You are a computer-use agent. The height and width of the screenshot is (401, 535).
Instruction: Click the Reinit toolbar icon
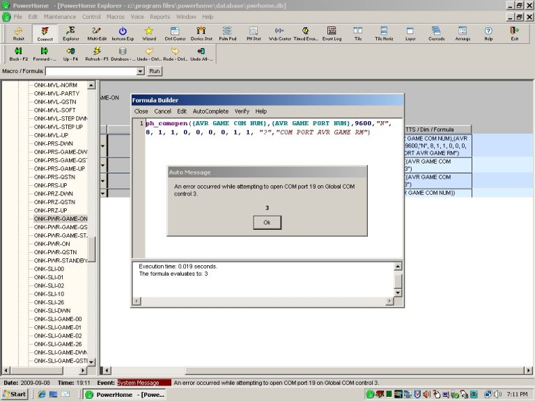coord(18,33)
